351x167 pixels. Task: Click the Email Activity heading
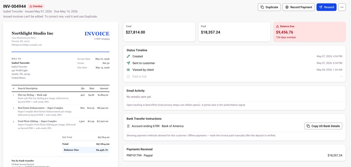point(135,91)
